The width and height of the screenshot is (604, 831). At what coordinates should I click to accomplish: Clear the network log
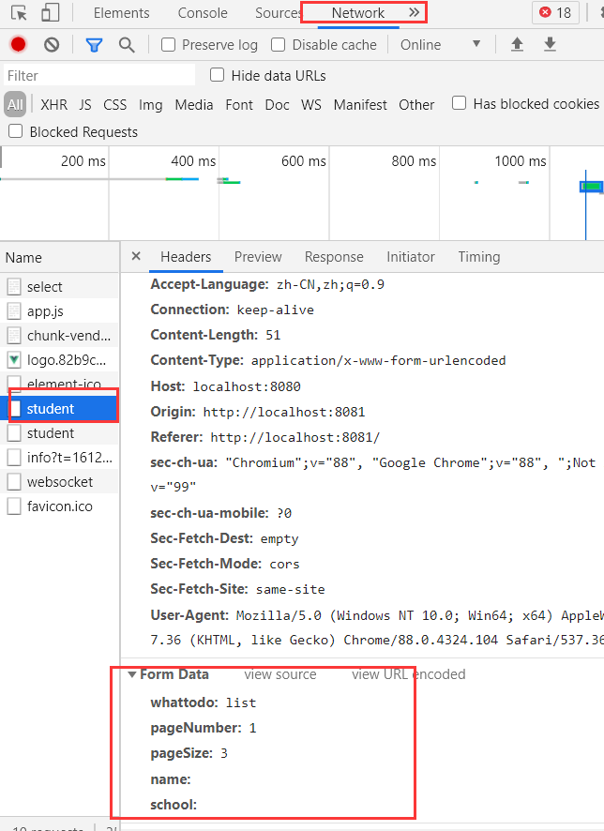click(x=52, y=44)
